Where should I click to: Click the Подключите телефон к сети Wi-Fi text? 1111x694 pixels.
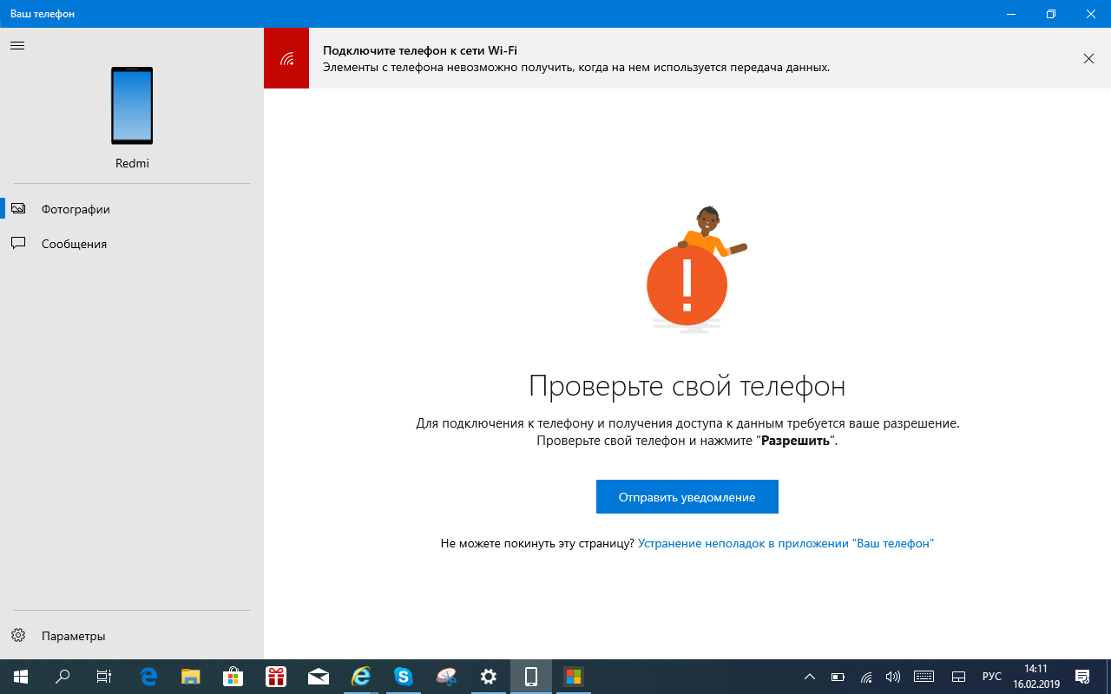[420, 50]
